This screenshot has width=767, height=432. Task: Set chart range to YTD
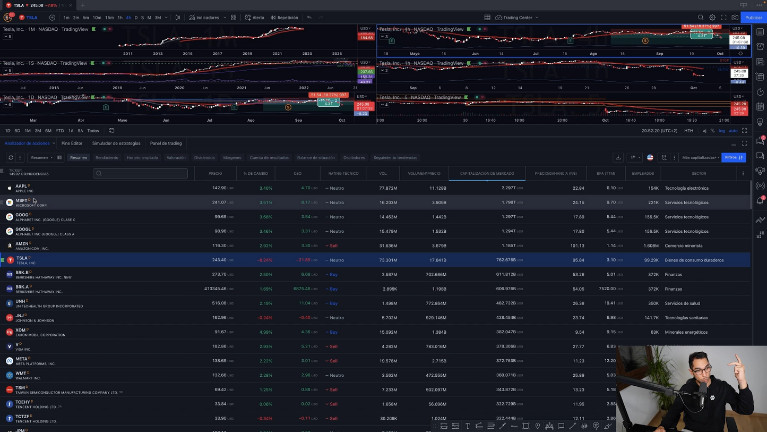pyautogui.click(x=59, y=131)
